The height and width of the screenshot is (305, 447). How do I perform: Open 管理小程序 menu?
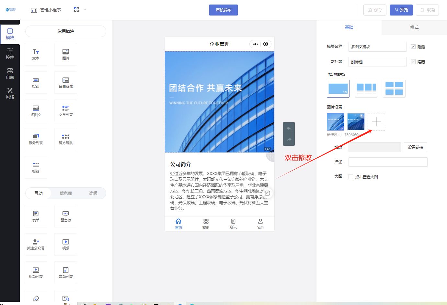(46, 10)
